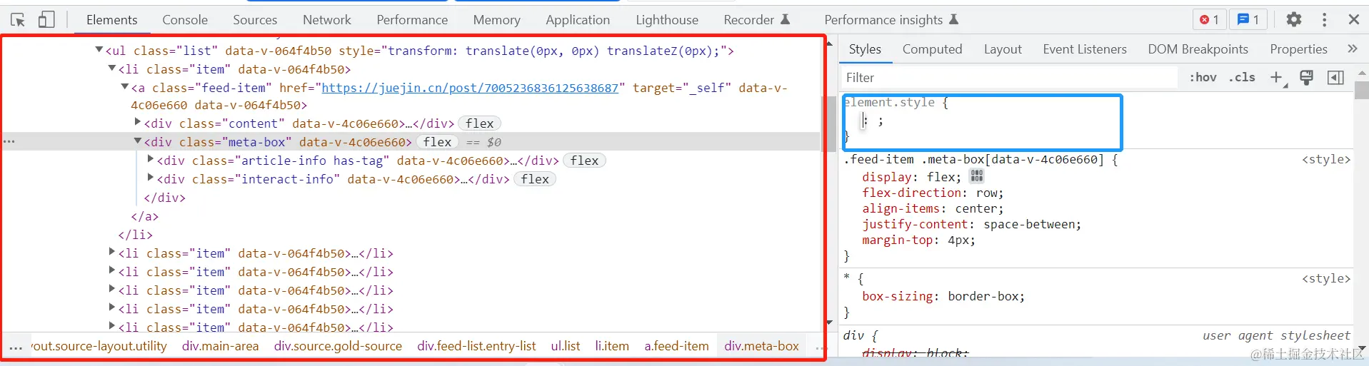The width and height of the screenshot is (1369, 366).
Task: Toggle the device toolbar icon
Action: coord(46,20)
